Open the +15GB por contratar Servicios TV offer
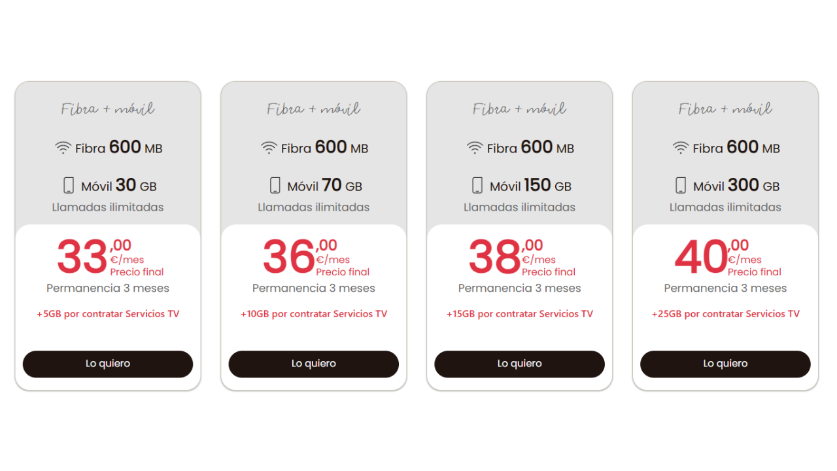Image resolution: width=837 pixels, height=471 pixels. 520,314
